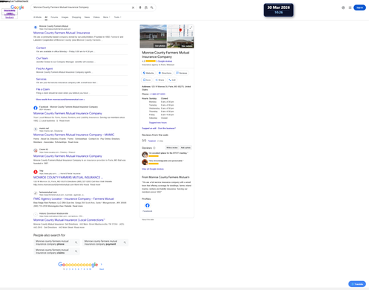This screenshot has width=371, height=290.
Task: Click the Suggest an edit link
Action: point(149,128)
